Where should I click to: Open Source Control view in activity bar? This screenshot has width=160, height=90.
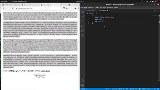point(82,21)
